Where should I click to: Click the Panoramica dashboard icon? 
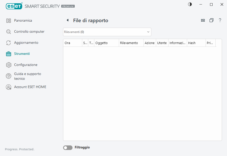pyautogui.click(x=9, y=21)
